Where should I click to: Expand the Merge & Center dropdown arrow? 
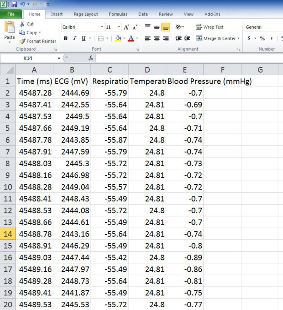click(x=239, y=38)
